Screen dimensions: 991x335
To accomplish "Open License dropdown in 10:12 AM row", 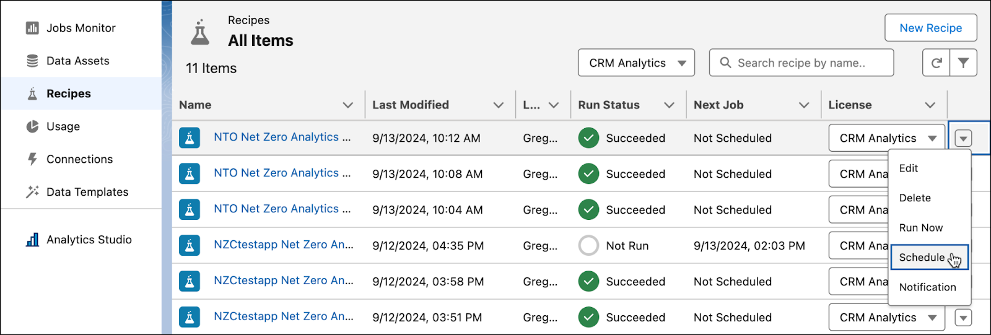I will coord(887,138).
